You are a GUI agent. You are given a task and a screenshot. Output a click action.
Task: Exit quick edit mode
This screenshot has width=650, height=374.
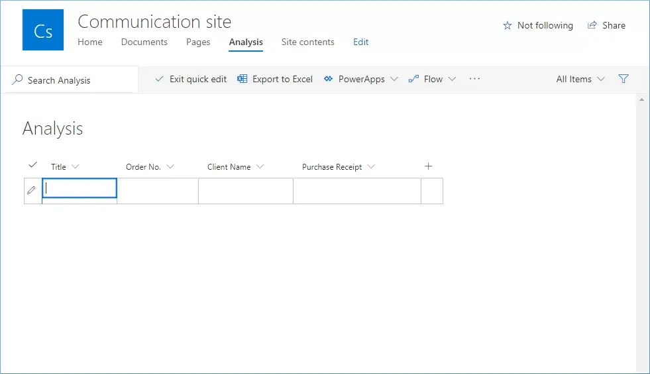[191, 79]
